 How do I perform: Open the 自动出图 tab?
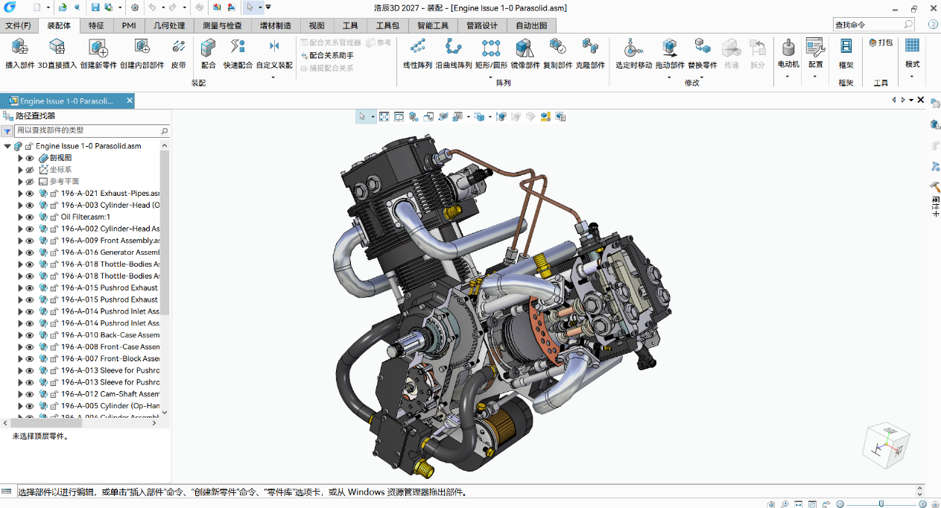pyautogui.click(x=531, y=25)
